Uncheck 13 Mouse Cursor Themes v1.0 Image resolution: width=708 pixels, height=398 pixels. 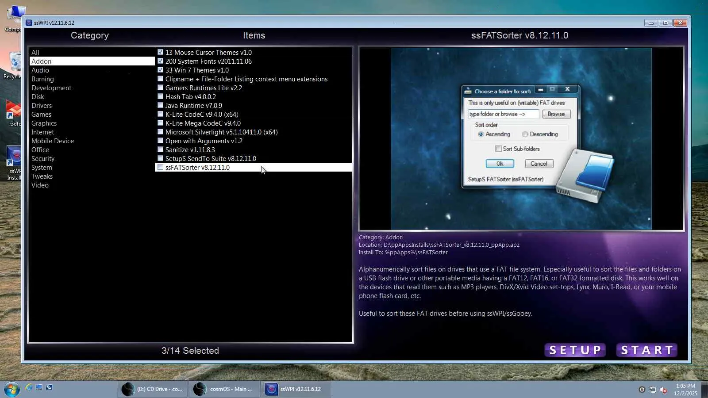tap(161, 52)
